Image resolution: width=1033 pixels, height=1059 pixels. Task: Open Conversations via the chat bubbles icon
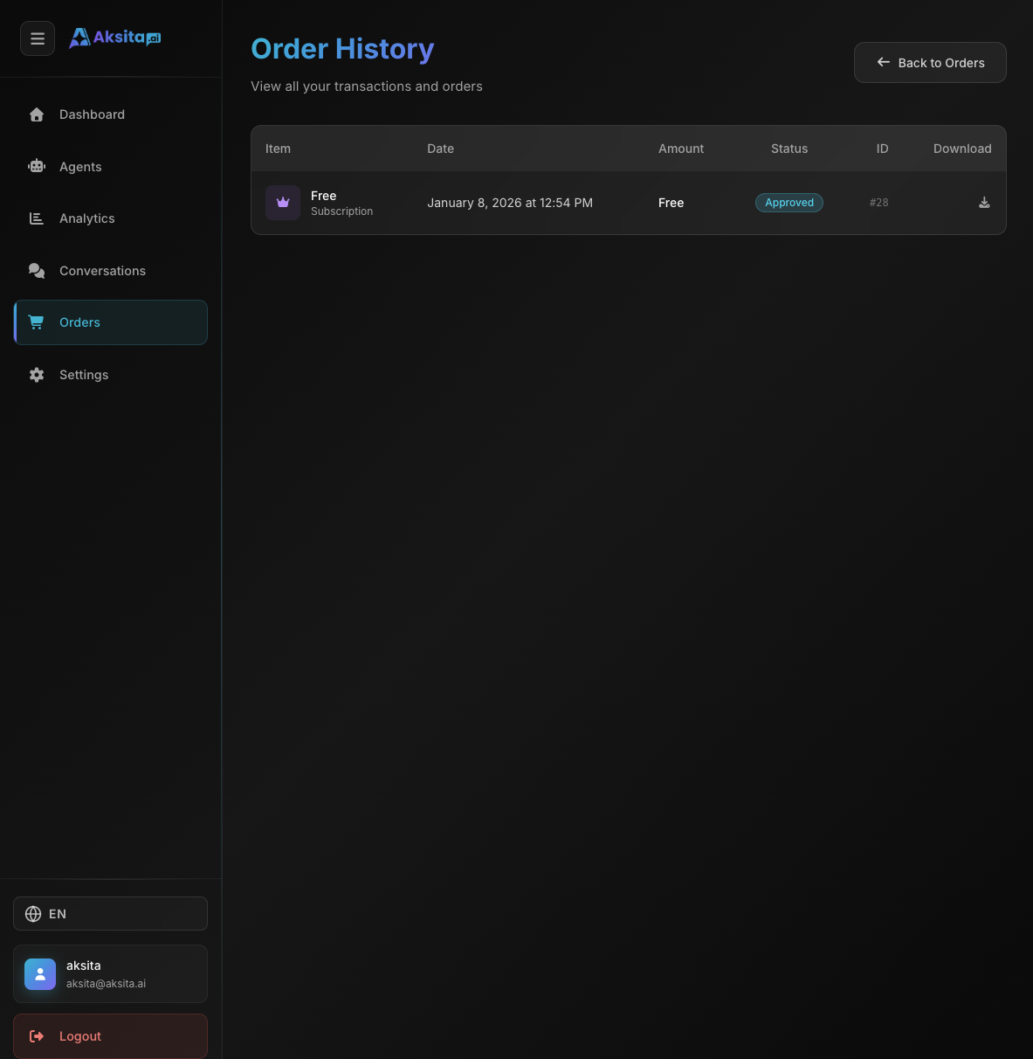click(37, 271)
